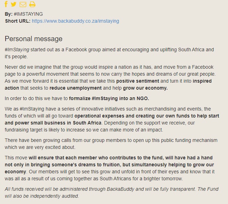Click bold "formalize #ImStaying into an NGO."
Image resolution: width=228 pixels, height=204 pixels.
coord(109,98)
